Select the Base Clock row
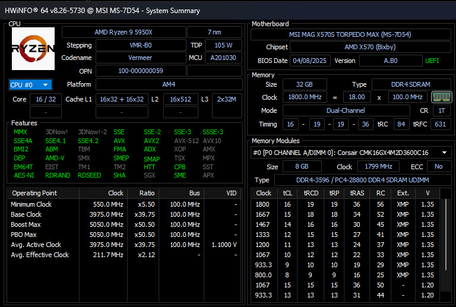This screenshot has width=456, height=307. pyautogui.click(x=124, y=214)
